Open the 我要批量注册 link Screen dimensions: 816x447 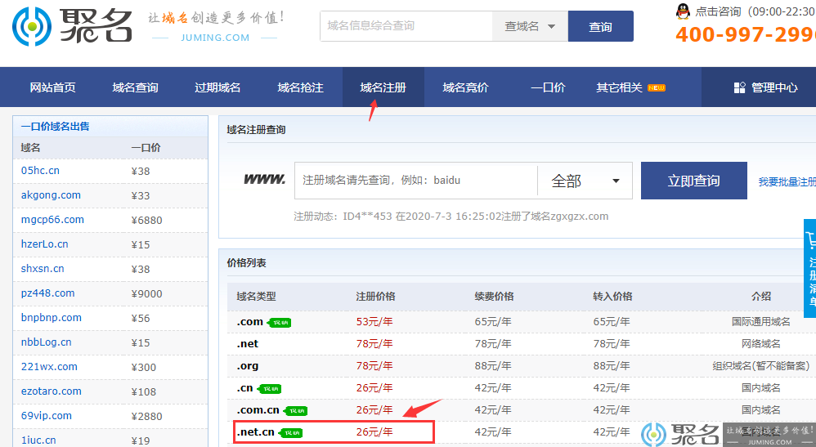(x=787, y=181)
